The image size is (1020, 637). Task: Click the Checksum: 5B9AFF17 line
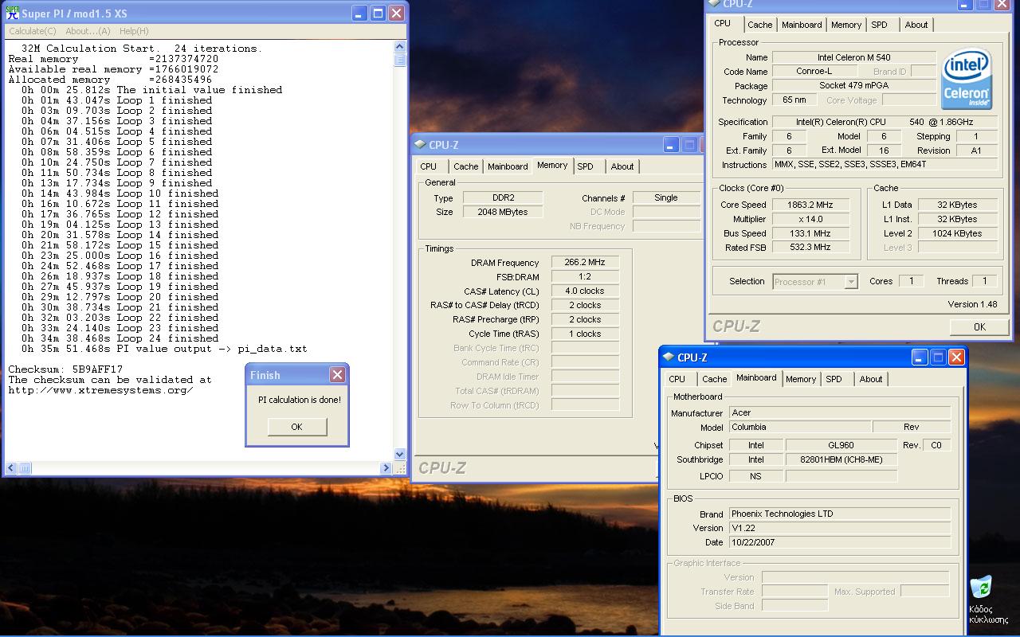[x=65, y=369]
